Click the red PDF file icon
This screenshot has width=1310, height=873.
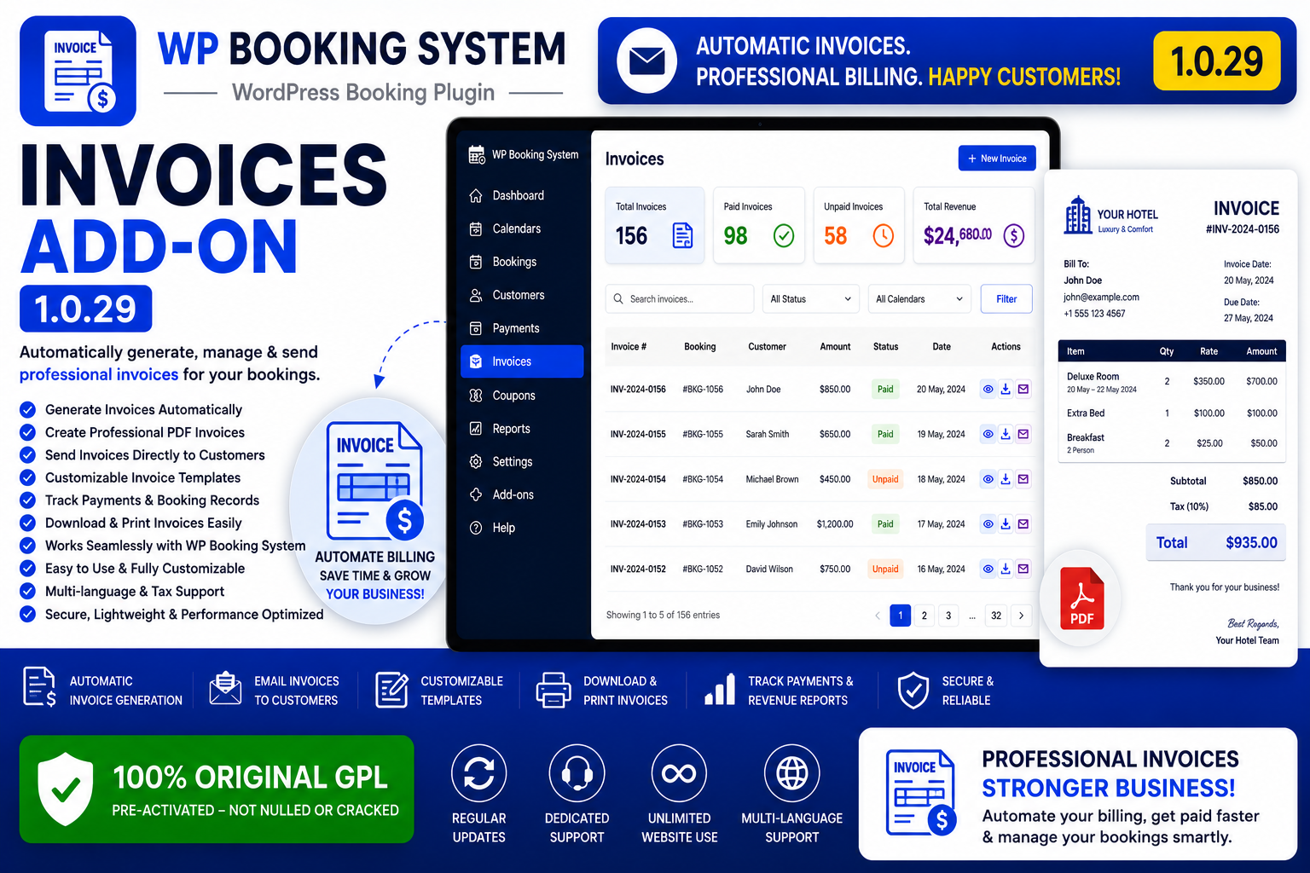tap(1081, 598)
